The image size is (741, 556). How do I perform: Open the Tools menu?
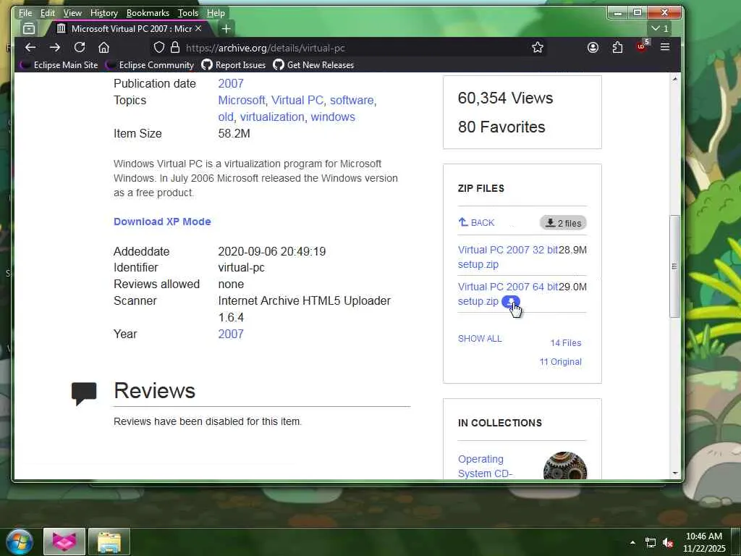(x=187, y=13)
